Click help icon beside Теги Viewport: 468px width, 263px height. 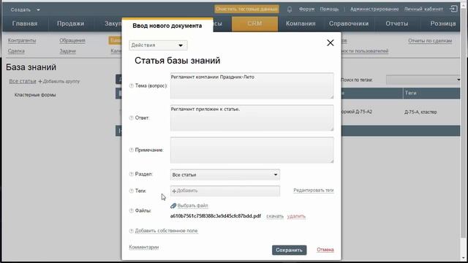(x=131, y=191)
